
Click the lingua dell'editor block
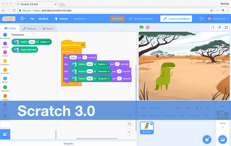25,50
